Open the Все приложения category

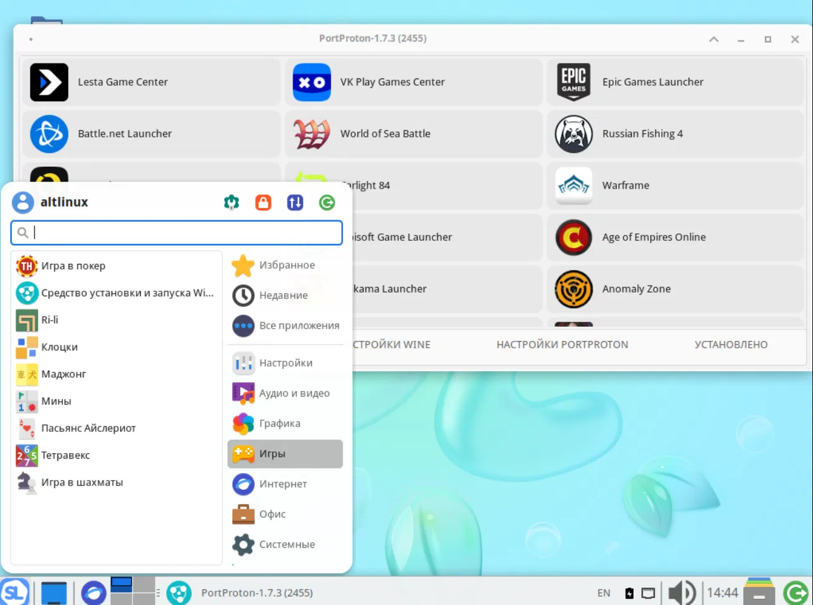tap(286, 326)
